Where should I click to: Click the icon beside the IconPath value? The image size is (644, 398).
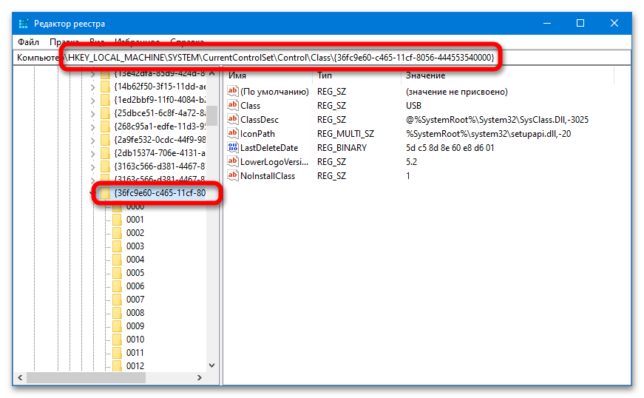click(x=234, y=134)
